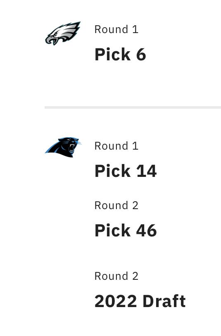Click the word Pick in Pick 6

[x=113, y=55]
